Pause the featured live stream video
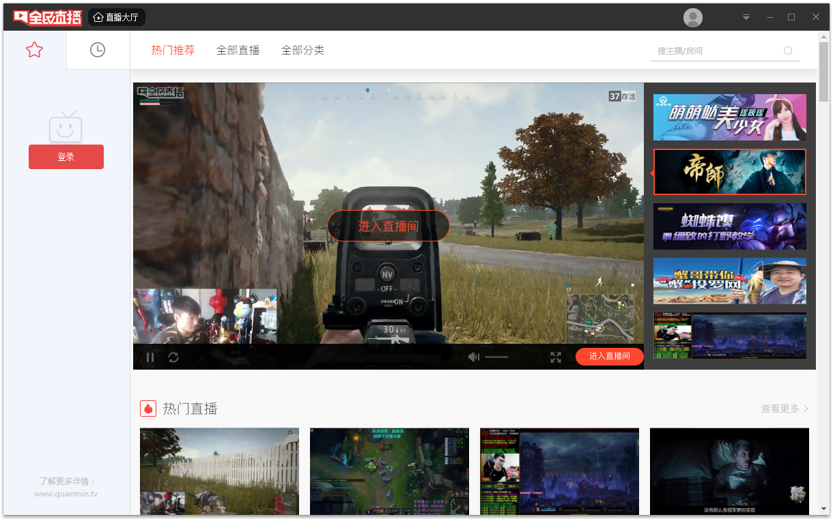 150,357
